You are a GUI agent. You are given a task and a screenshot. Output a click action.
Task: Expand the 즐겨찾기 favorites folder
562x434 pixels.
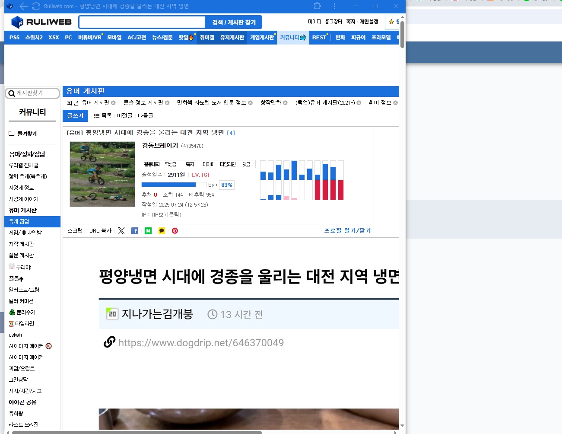[23, 134]
